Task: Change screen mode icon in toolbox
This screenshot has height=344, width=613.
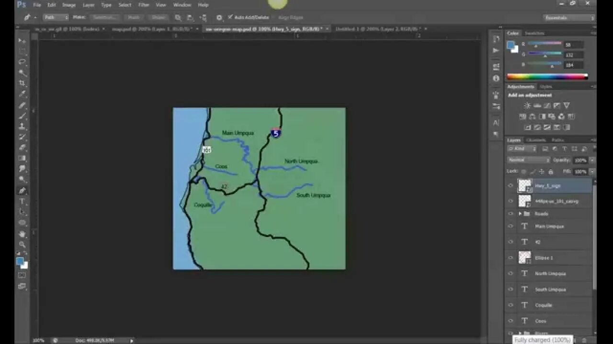Action: [22, 286]
